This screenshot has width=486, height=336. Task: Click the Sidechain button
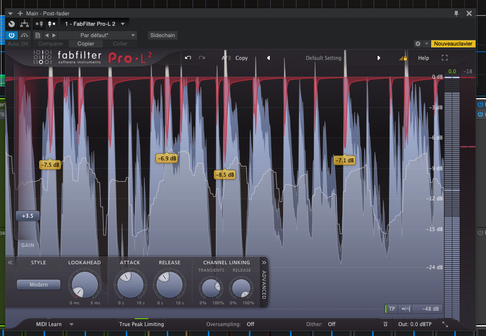163,35
